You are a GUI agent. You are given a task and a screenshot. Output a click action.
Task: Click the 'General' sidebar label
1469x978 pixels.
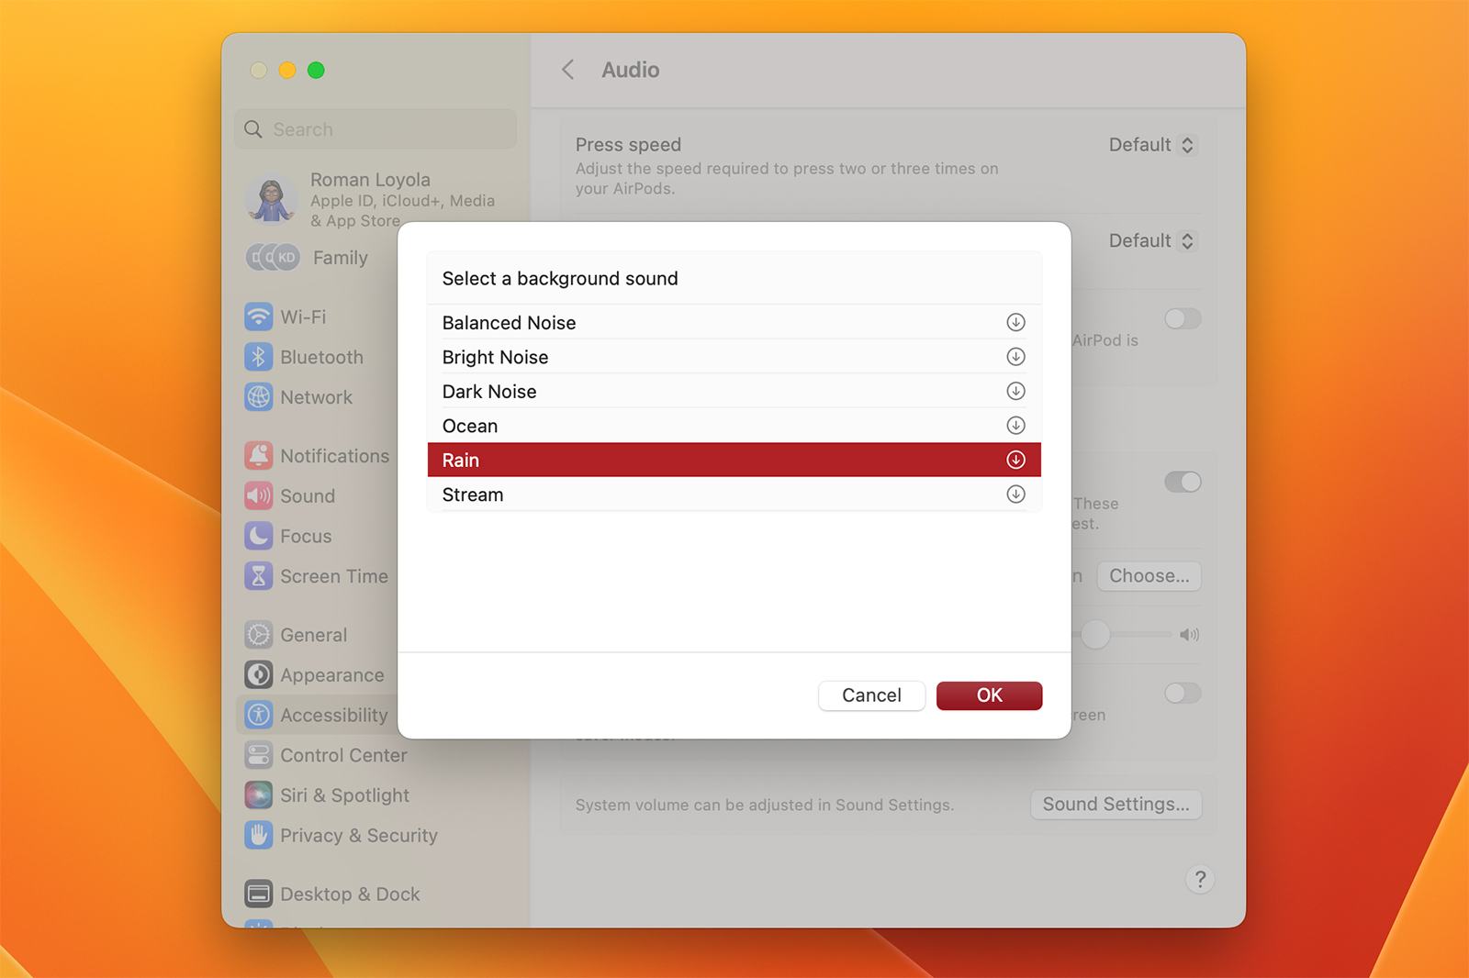(314, 635)
